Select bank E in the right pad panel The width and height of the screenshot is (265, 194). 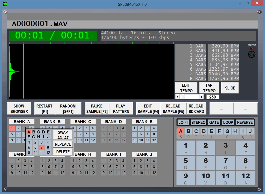coord(211,131)
